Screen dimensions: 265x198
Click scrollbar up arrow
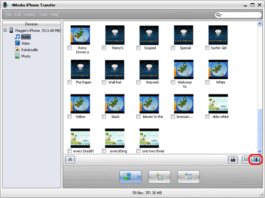[x=260, y=24]
